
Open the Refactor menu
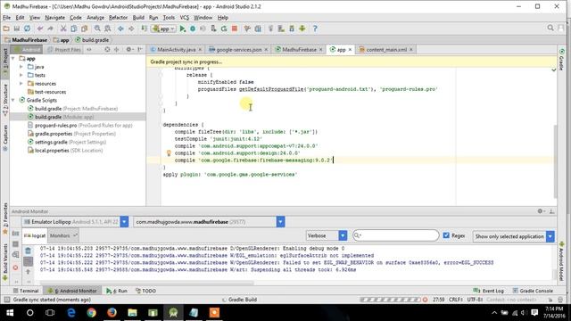point(118,18)
